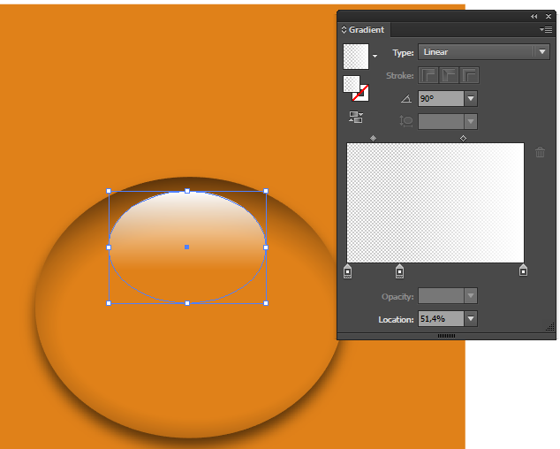
Task: Apply gradient across stroke icon
Action: pyautogui.click(x=469, y=75)
